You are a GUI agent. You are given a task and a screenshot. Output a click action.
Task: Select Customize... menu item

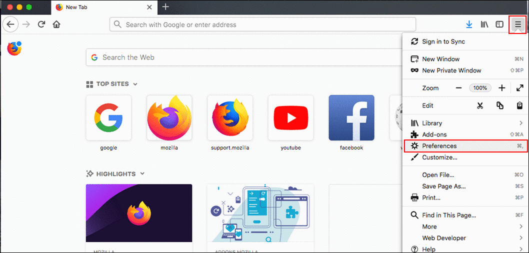(x=465, y=157)
